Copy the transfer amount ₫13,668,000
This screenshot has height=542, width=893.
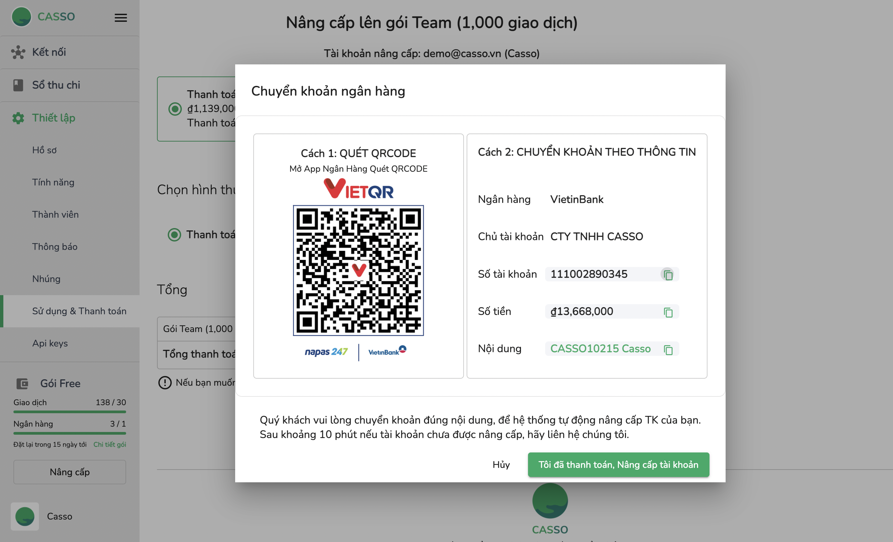(668, 312)
